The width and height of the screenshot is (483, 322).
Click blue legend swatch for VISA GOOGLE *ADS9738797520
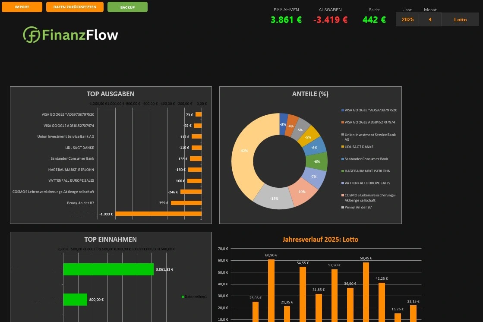click(343, 110)
